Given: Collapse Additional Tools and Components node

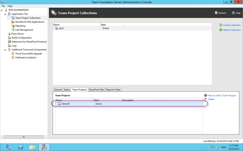Looking at the screenshot, I should [5, 50].
